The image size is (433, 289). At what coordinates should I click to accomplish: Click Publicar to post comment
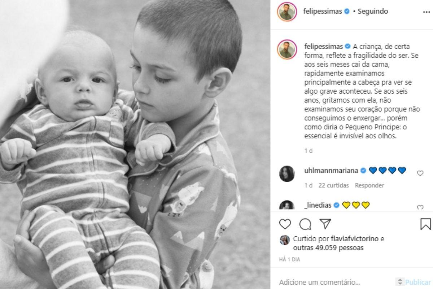[x=418, y=282]
